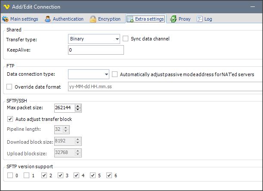263x191 pixels.
Task: Click the Proxy tab icon
Action: [173, 19]
